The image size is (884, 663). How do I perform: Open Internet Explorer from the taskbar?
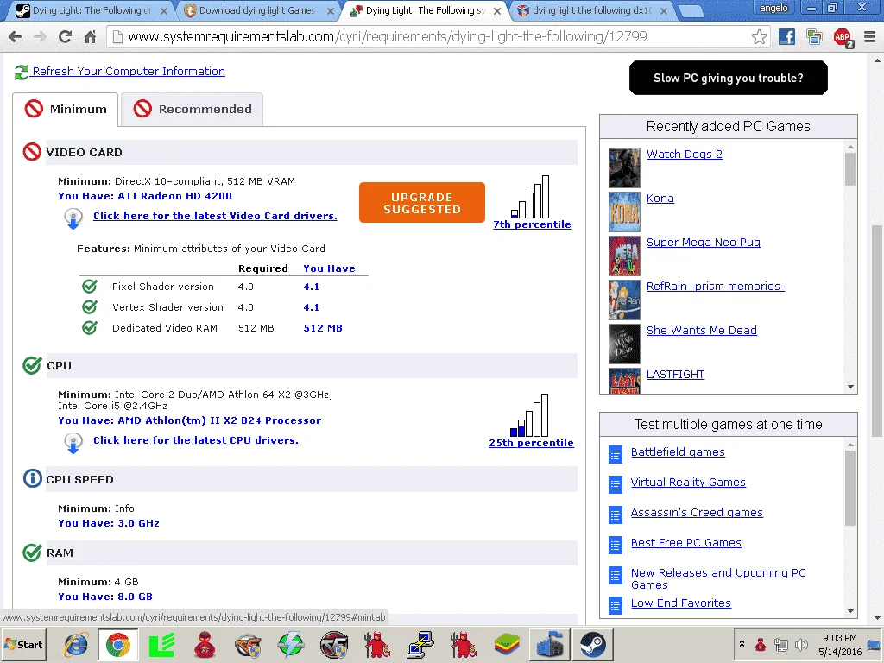click(76, 644)
